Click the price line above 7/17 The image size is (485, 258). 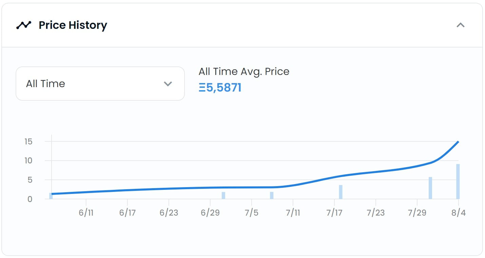334,177
